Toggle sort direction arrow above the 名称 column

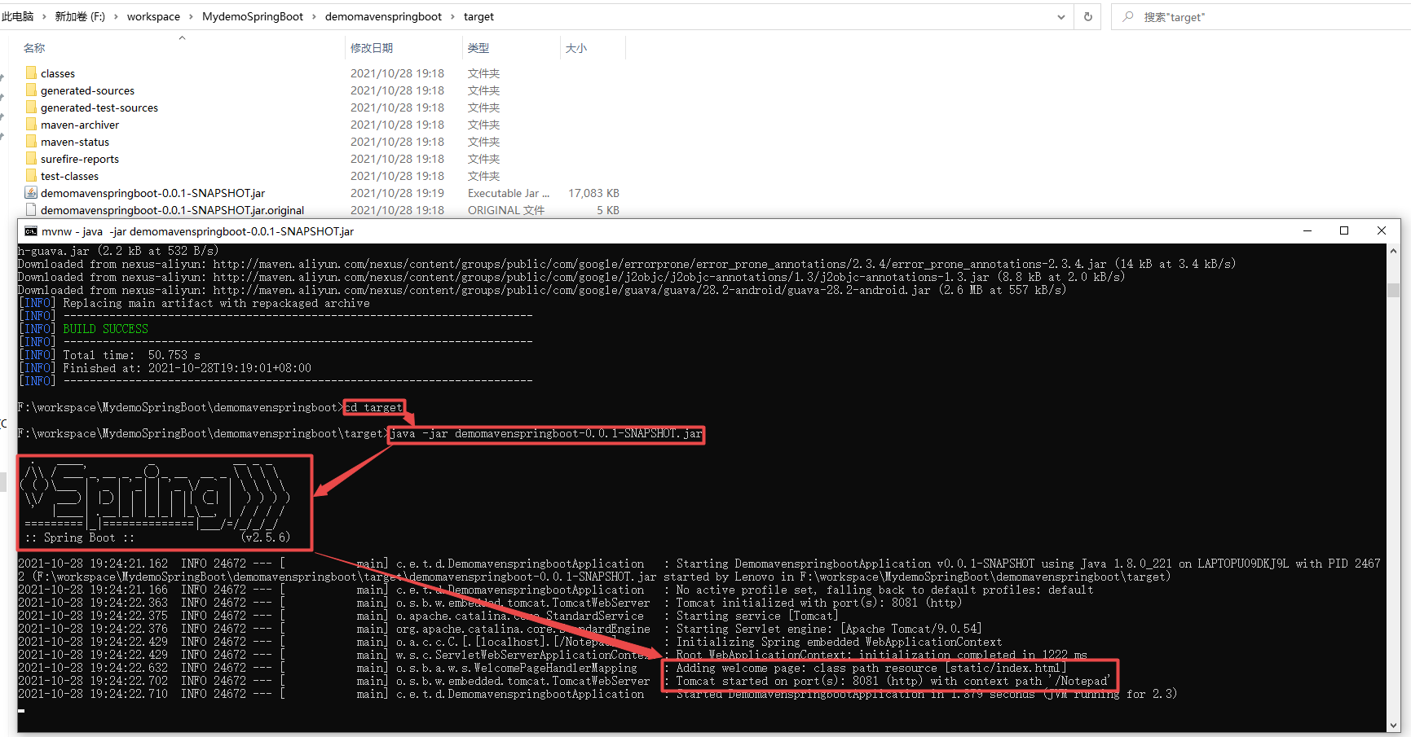[183, 36]
